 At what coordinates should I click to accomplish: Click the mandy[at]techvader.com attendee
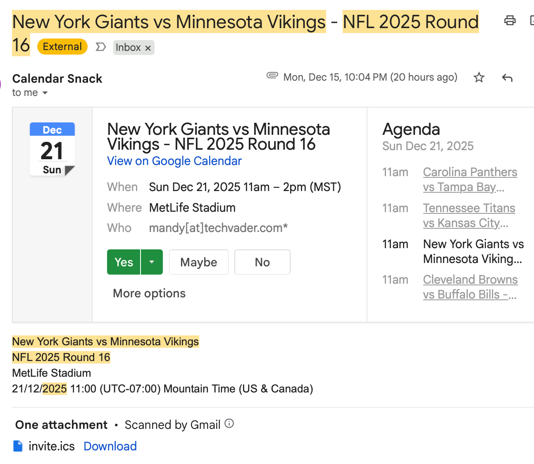218,228
